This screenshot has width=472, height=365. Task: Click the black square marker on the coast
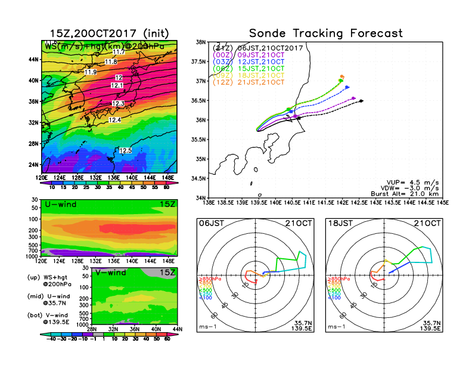(299, 118)
